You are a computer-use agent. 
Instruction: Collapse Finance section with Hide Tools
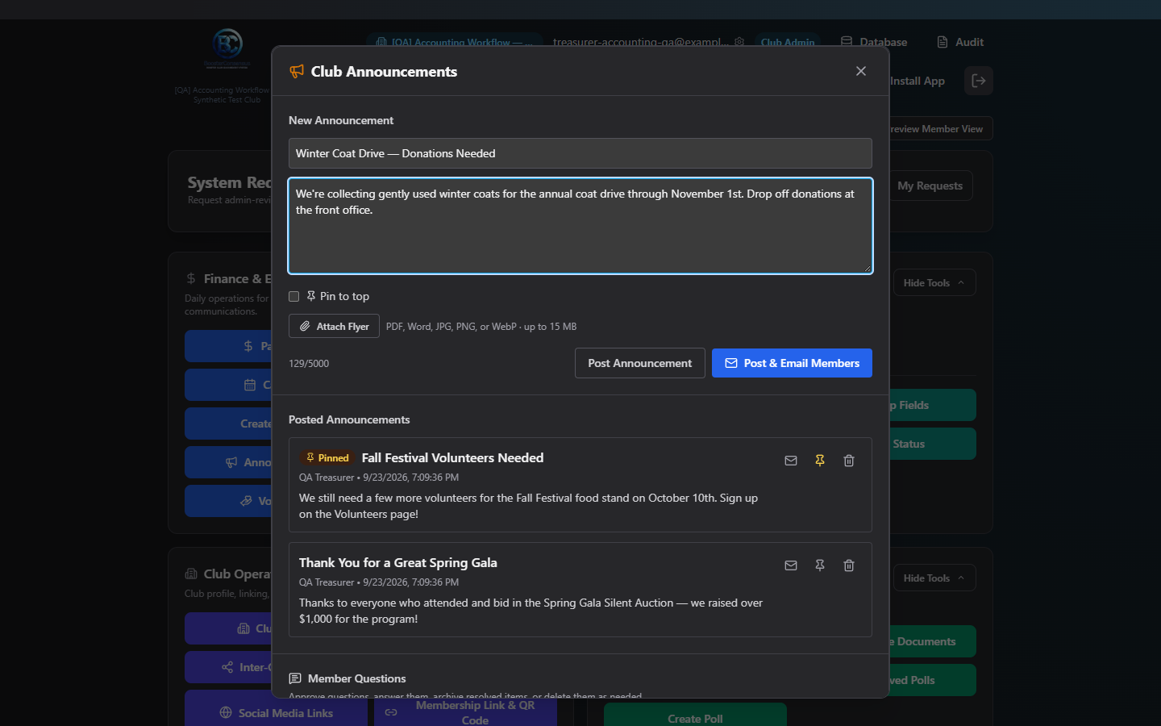coord(934,283)
